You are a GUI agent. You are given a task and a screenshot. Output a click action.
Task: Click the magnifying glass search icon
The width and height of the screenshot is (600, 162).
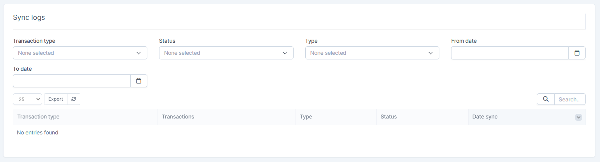click(x=545, y=99)
